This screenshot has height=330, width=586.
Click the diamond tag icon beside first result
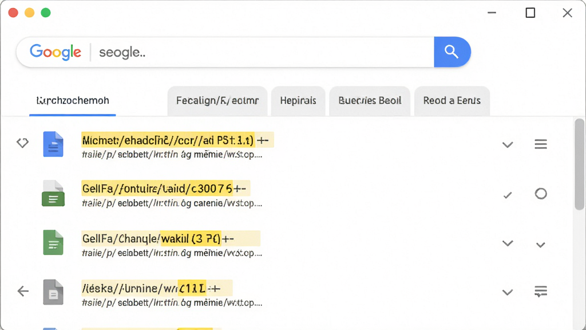tap(22, 143)
